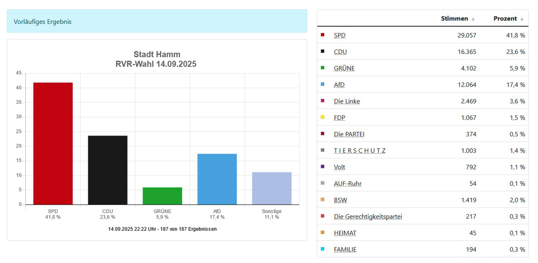This screenshot has height=263, width=538.
Task: Click the RVR-Wahl 14.09.2025 subtitle
Action: coord(156,64)
